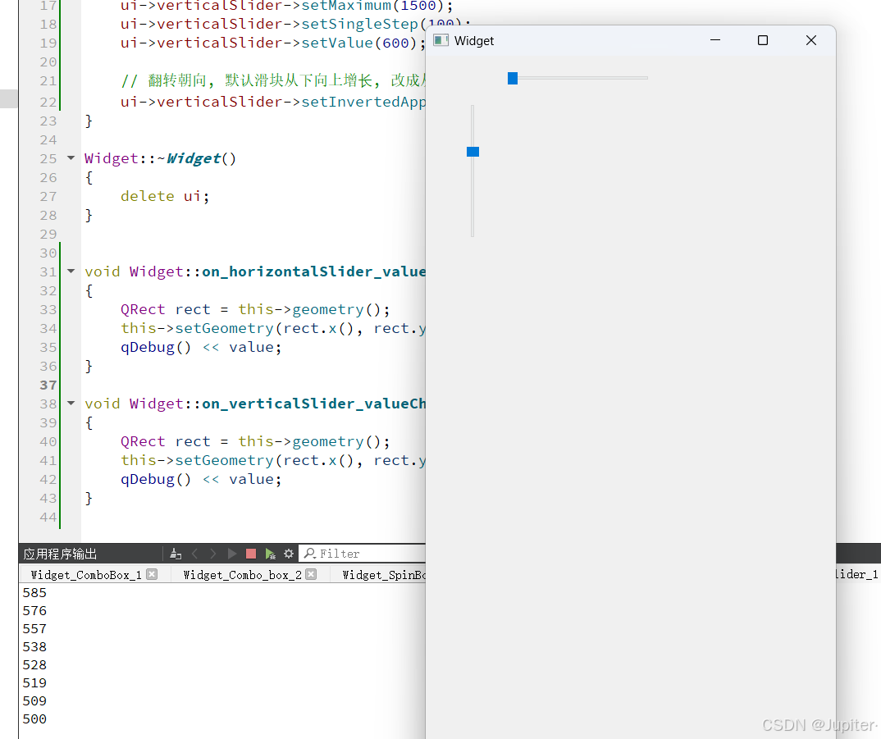Image resolution: width=881 pixels, height=739 pixels.
Task: Open output pane settings gear
Action: (x=289, y=554)
